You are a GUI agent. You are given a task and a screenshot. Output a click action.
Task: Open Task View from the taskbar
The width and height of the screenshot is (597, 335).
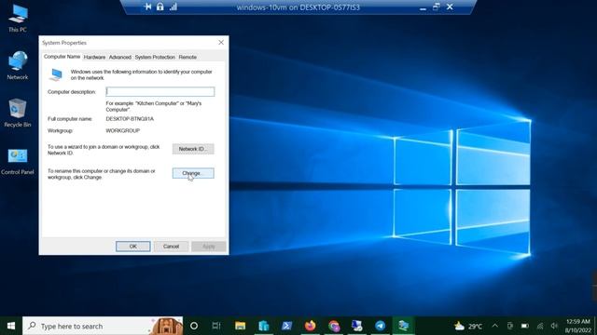point(216,326)
